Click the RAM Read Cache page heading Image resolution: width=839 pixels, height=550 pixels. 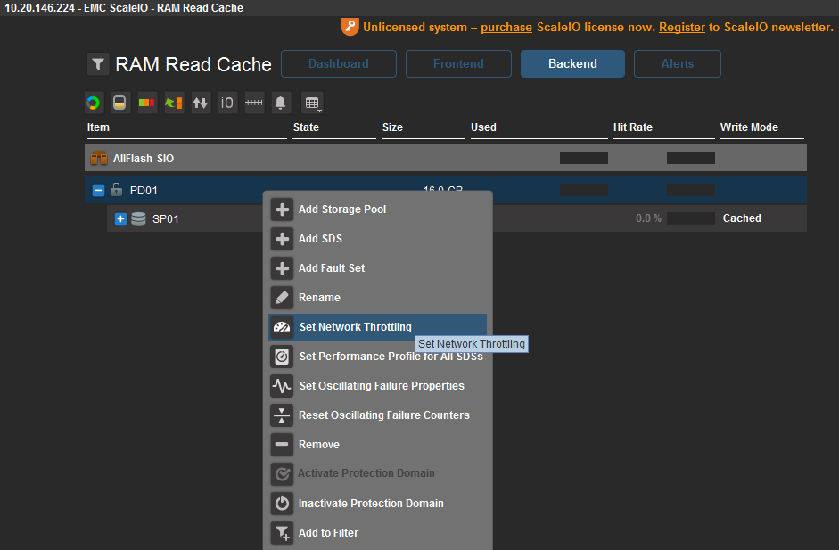coord(193,64)
